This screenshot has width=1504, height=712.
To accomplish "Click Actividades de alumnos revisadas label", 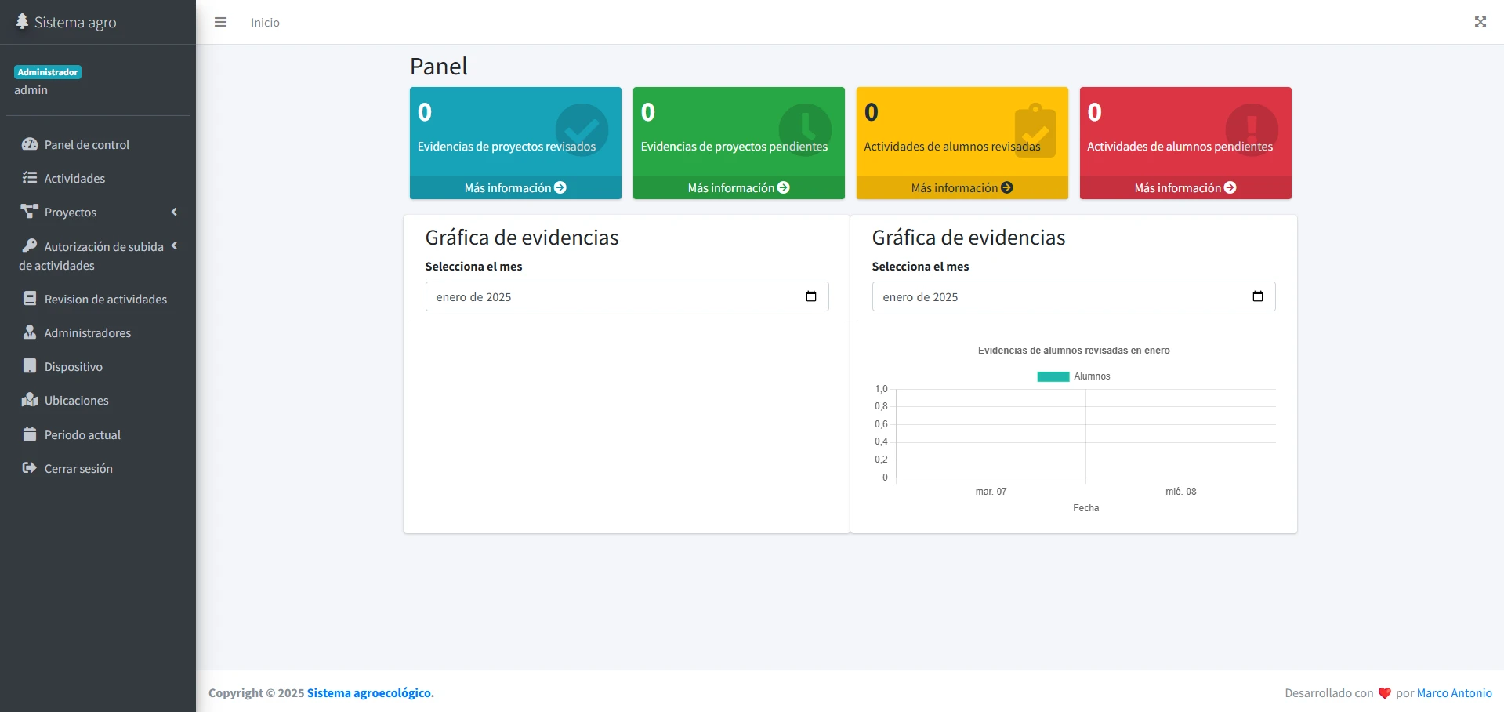I will [952, 147].
